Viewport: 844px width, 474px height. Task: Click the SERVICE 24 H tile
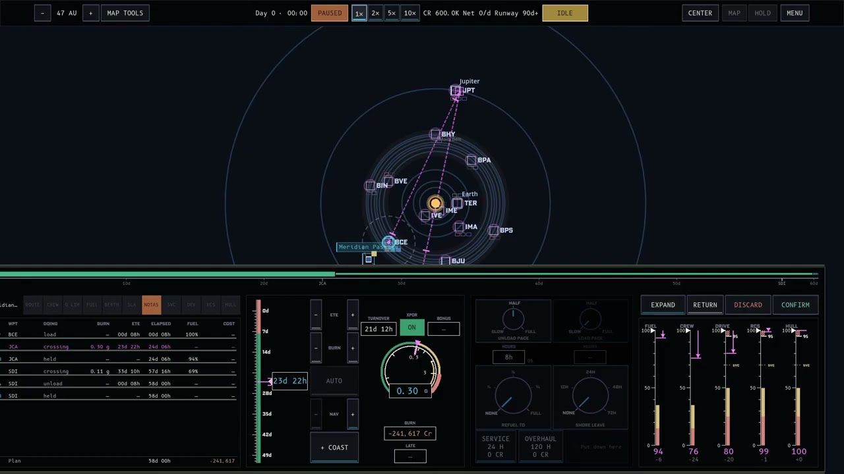click(495, 446)
